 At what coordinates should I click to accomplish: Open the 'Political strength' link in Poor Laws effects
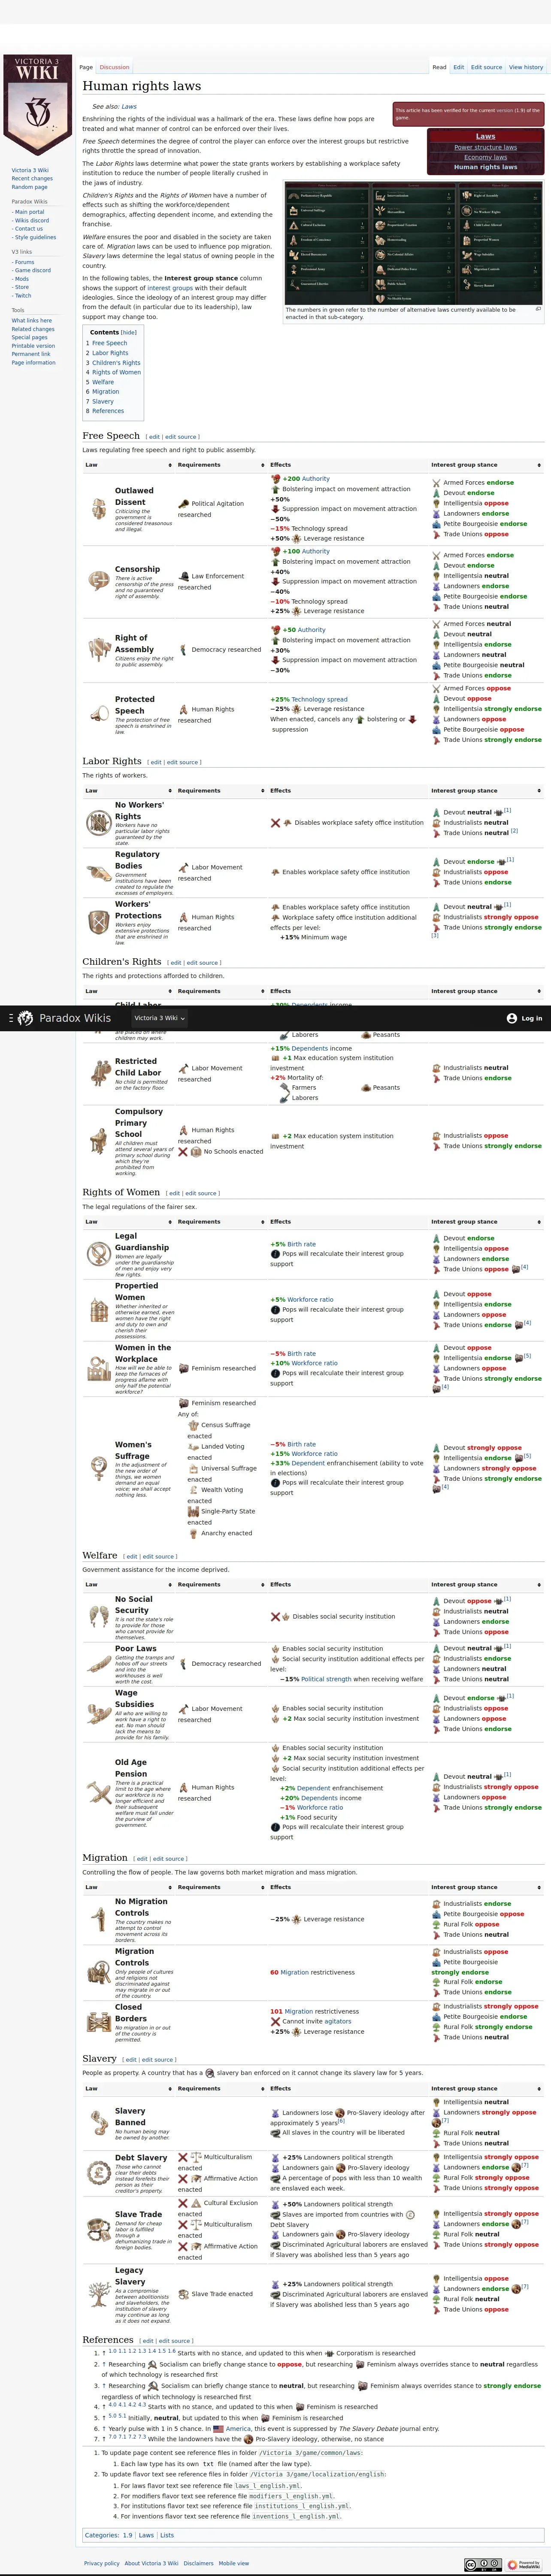pyautogui.click(x=326, y=1679)
